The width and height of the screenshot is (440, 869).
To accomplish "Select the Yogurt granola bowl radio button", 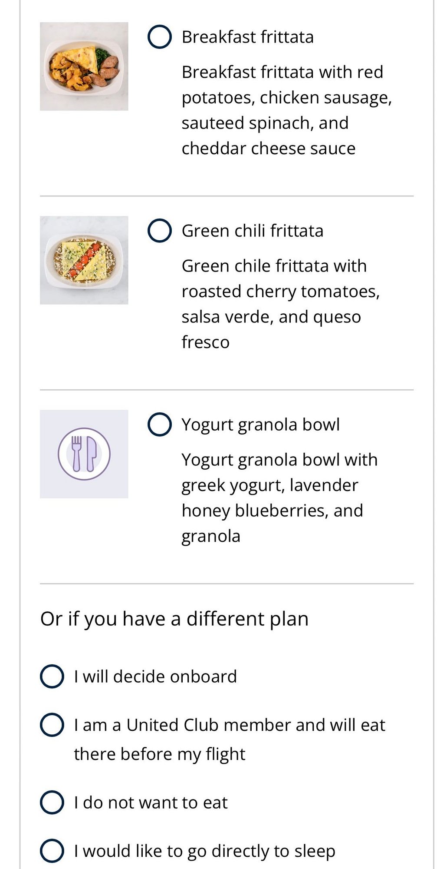I will pos(160,424).
